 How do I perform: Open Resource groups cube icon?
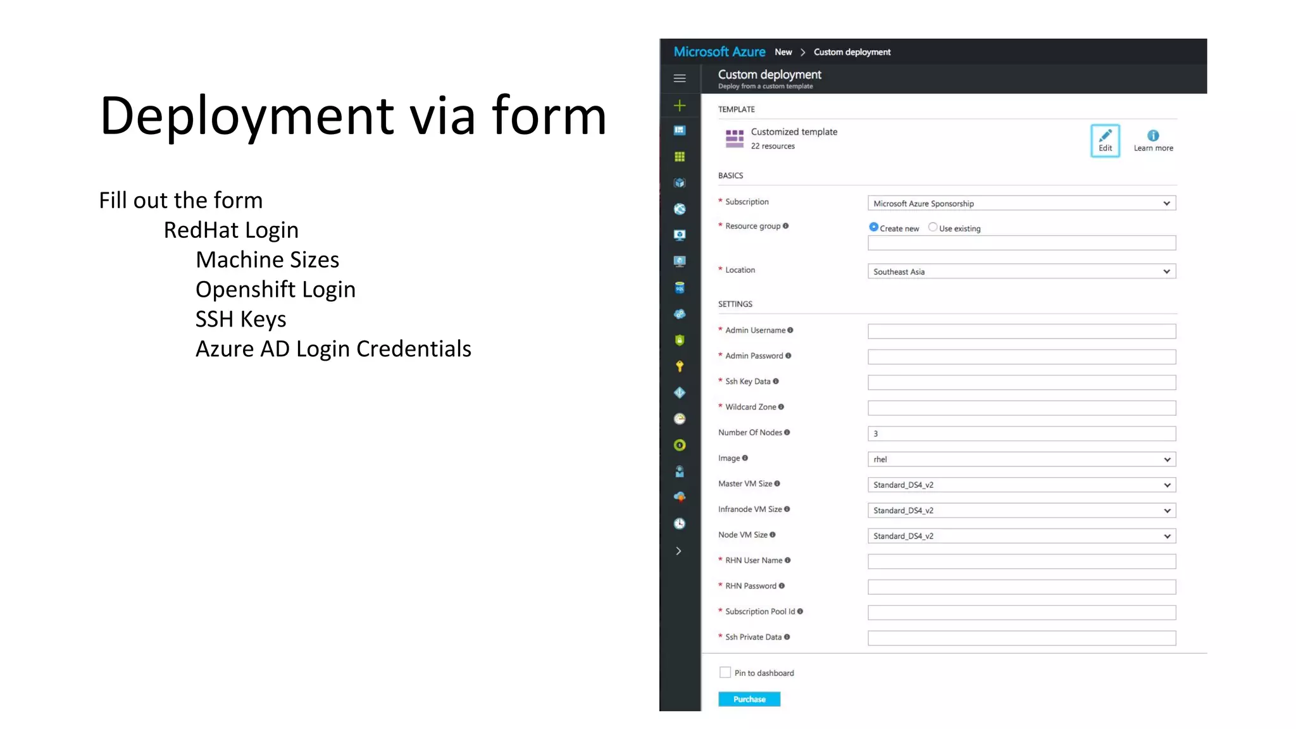680,183
